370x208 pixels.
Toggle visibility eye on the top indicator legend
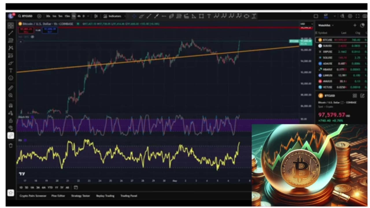pyautogui.click(x=32, y=37)
